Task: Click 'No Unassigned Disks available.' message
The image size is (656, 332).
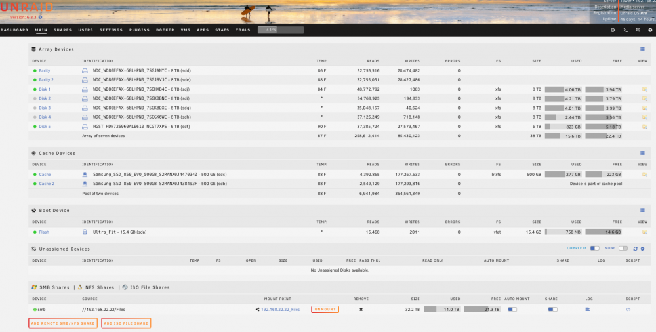Action: pos(340,270)
